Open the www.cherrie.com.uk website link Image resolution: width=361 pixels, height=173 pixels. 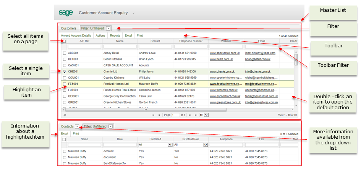(222, 72)
